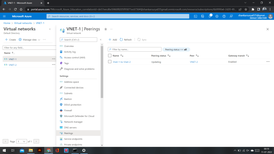Click the Filter for any field box
The width and height of the screenshot is (274, 154).
click(x=29, y=48)
